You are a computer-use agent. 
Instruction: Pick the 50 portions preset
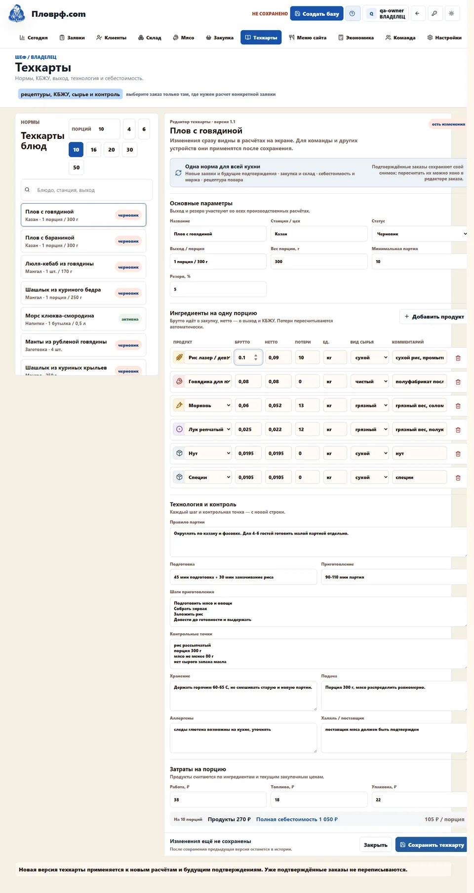[x=77, y=168]
